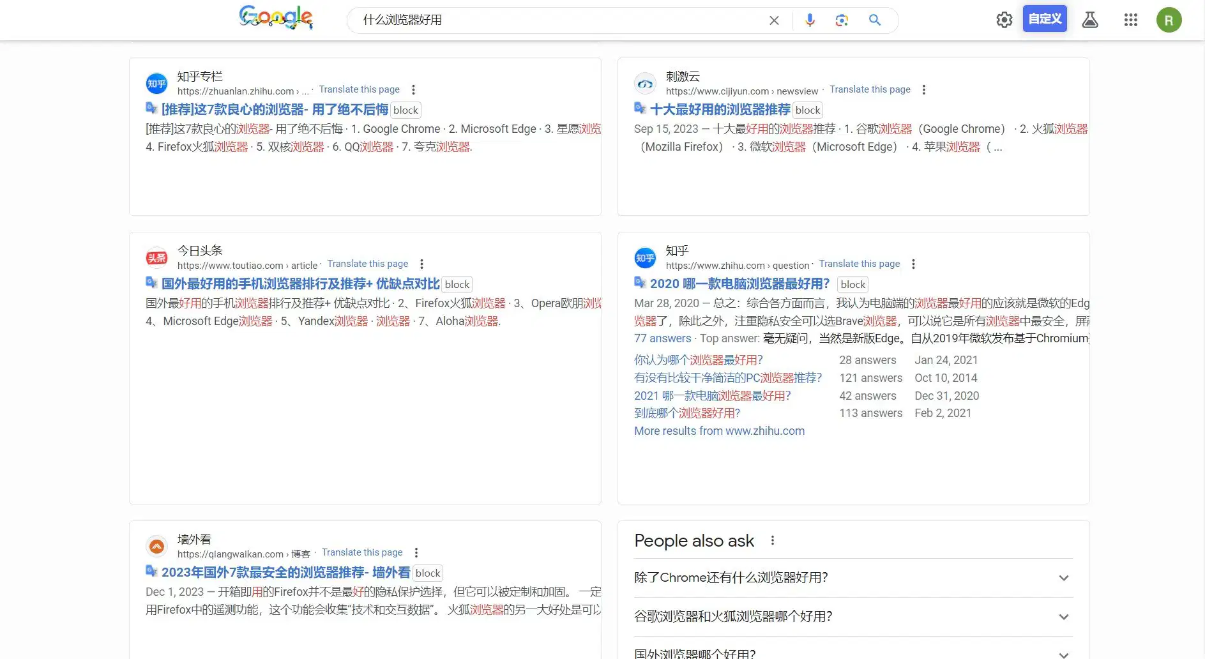Open sublink 你认为哪个浏览器最好用?

(699, 360)
